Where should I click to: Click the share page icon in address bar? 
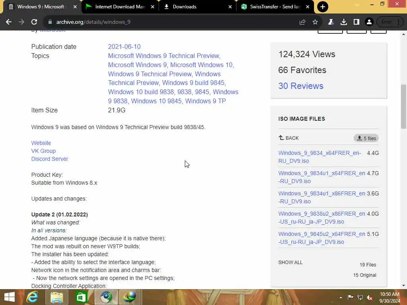[302, 22]
